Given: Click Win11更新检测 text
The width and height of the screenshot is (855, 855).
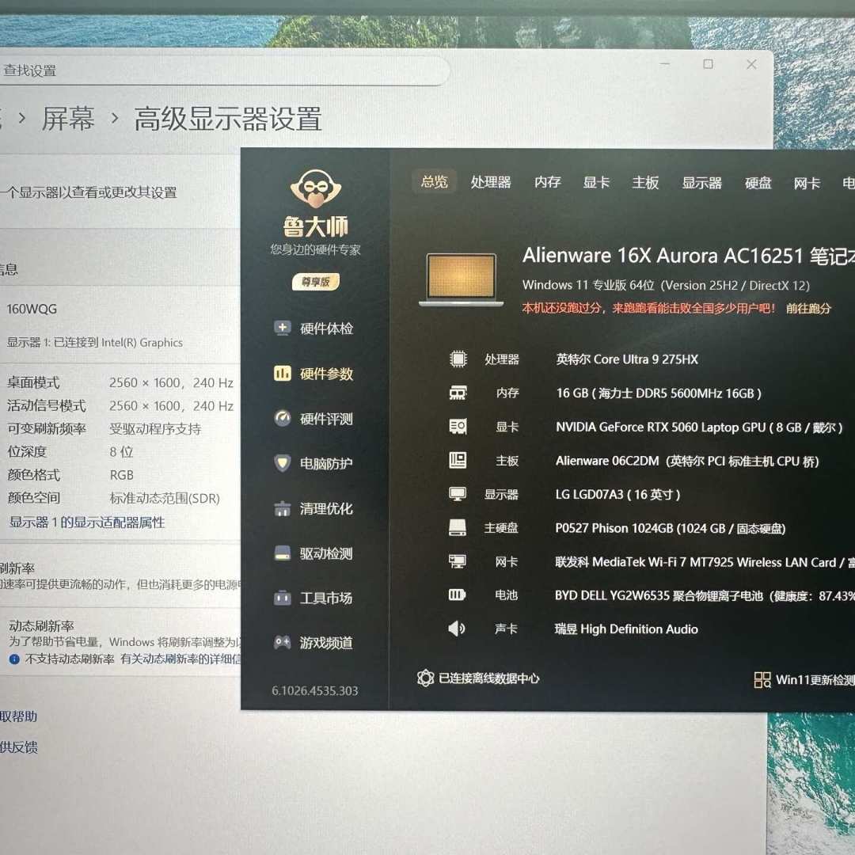Looking at the screenshot, I should click(815, 679).
